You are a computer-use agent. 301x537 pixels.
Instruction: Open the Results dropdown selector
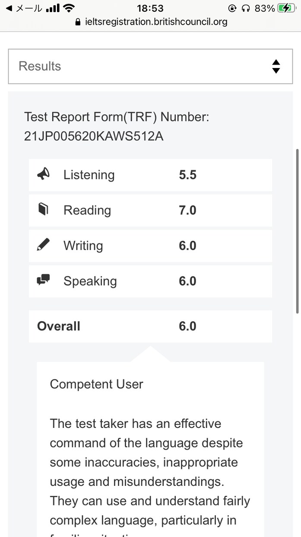(x=150, y=66)
